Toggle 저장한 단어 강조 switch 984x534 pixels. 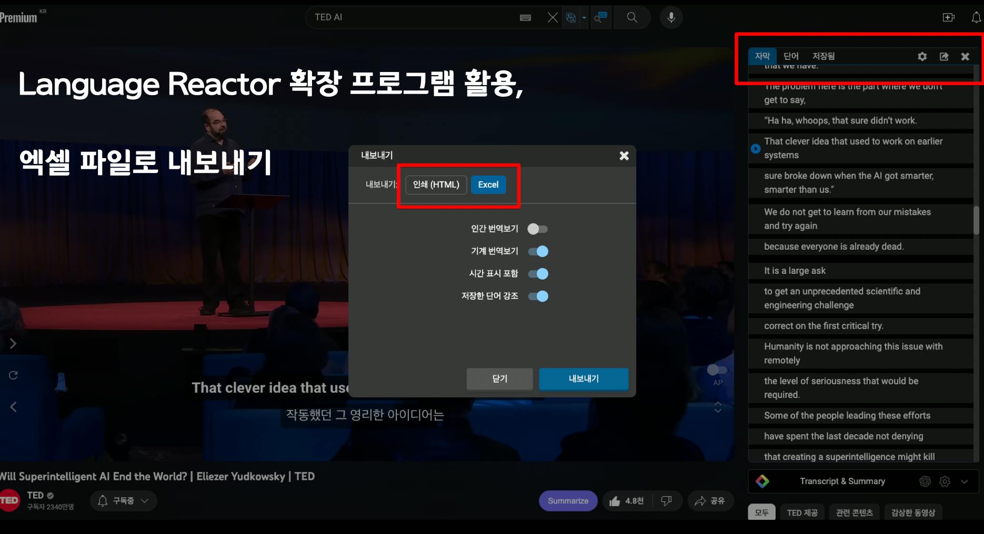pyautogui.click(x=538, y=296)
